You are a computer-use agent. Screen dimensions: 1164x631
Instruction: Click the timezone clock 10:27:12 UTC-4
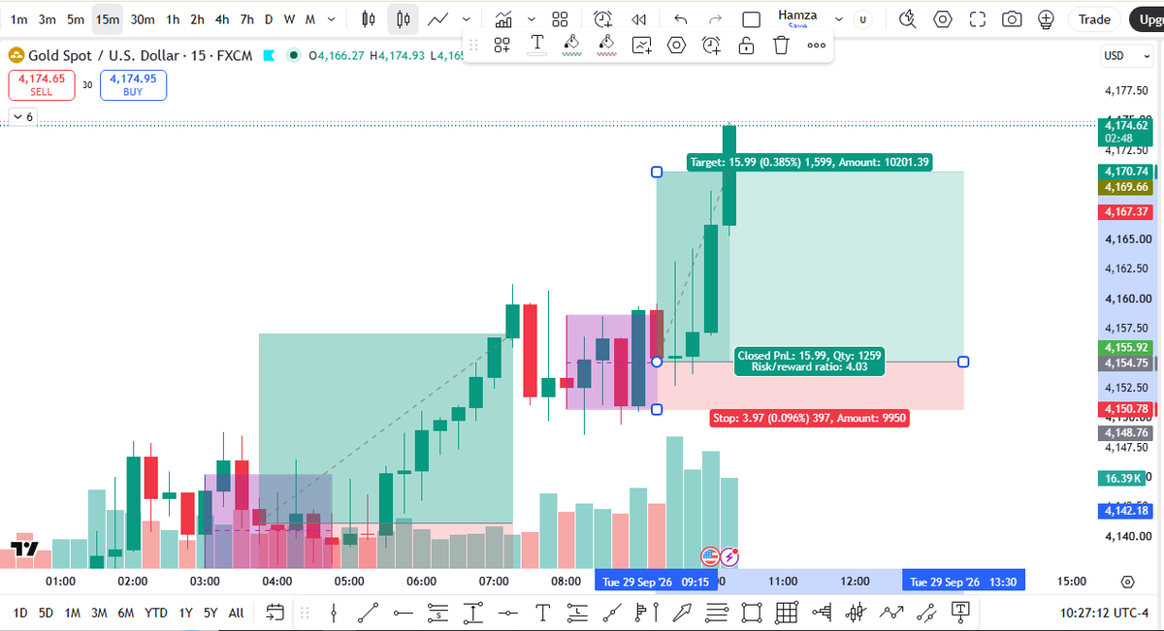click(x=1103, y=613)
